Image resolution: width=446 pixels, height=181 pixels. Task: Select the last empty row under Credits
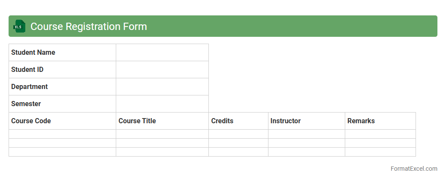(238, 152)
